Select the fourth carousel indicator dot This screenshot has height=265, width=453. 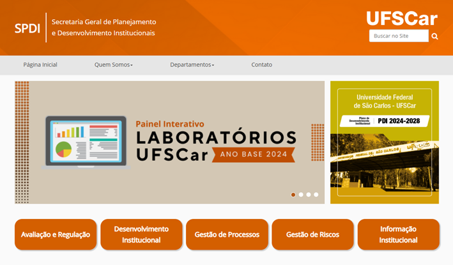[x=316, y=195]
